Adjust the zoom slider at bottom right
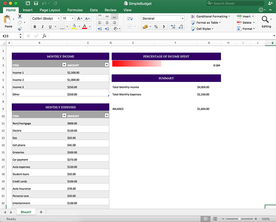276x222 pixels. click(x=240, y=219)
